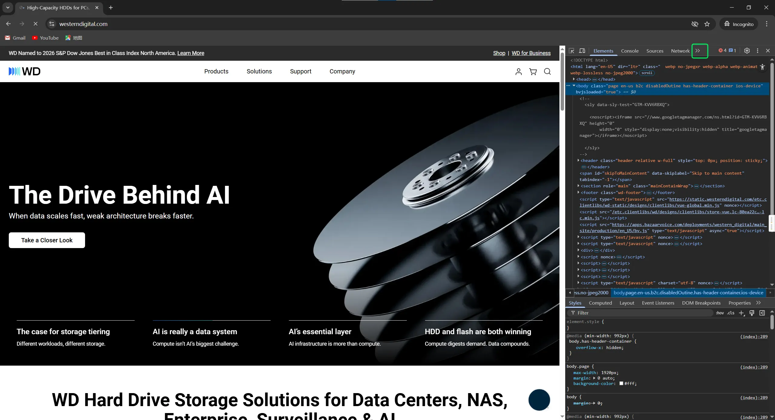
Task: Bookmark this tab with the star icon
Action: pyautogui.click(x=707, y=24)
